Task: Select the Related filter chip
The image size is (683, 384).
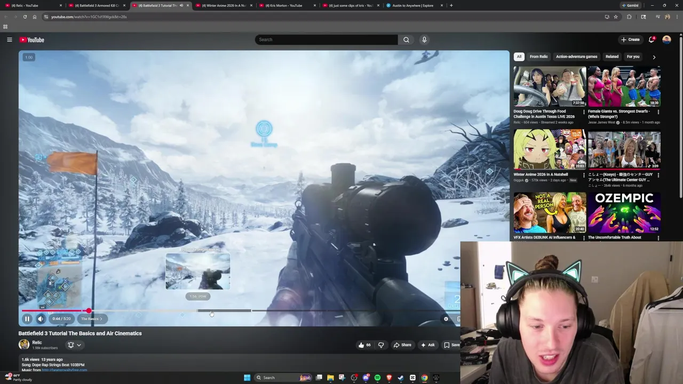Action: click(x=611, y=57)
